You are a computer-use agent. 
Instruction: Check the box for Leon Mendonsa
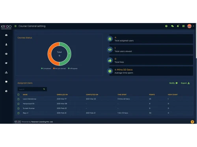coord(19,99)
